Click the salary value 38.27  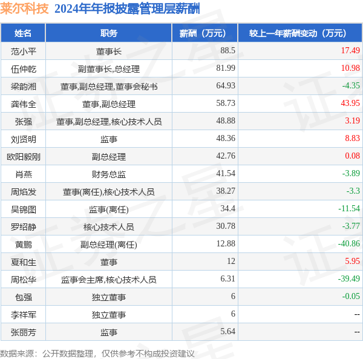(x=226, y=191)
